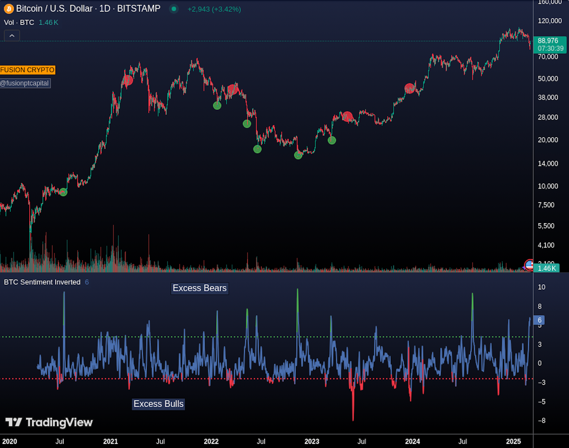Click the 2025 label on time axis
Screen dimensions: 569x448
coord(514,441)
